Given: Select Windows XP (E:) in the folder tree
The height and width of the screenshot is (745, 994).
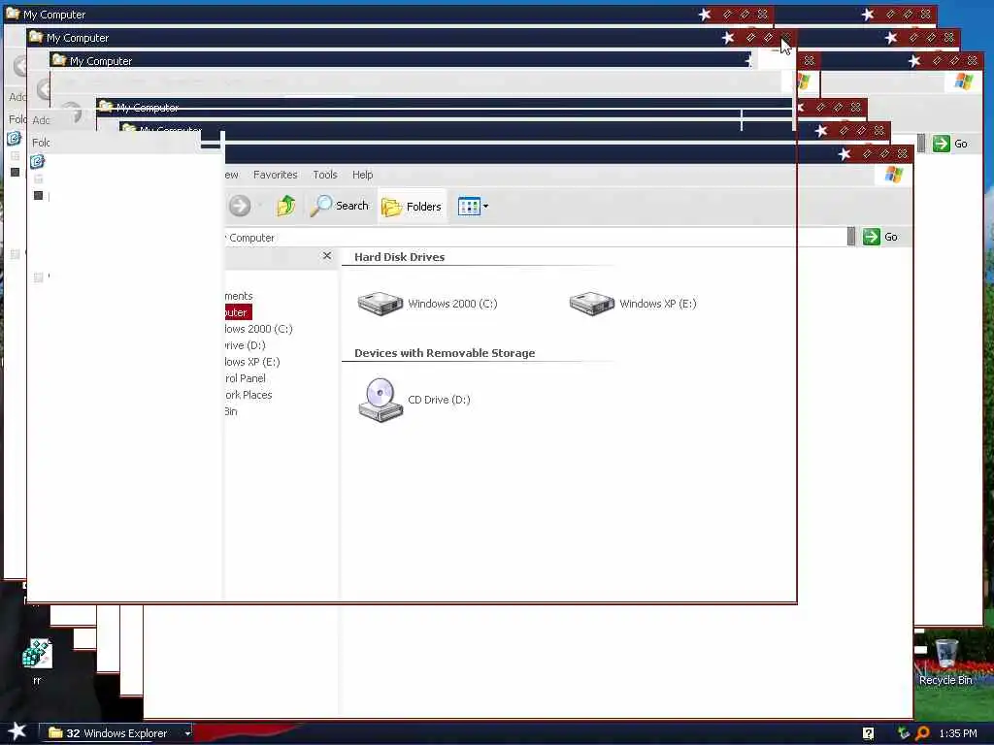Looking at the screenshot, I should [252, 362].
